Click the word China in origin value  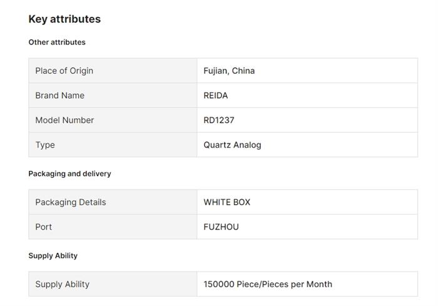point(243,71)
